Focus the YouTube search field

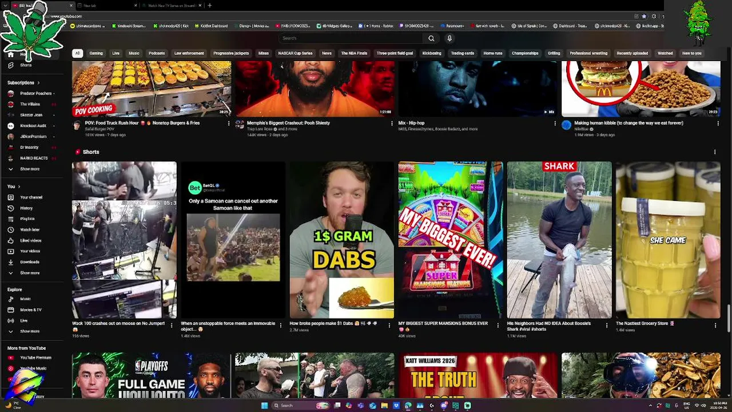[x=351, y=38]
